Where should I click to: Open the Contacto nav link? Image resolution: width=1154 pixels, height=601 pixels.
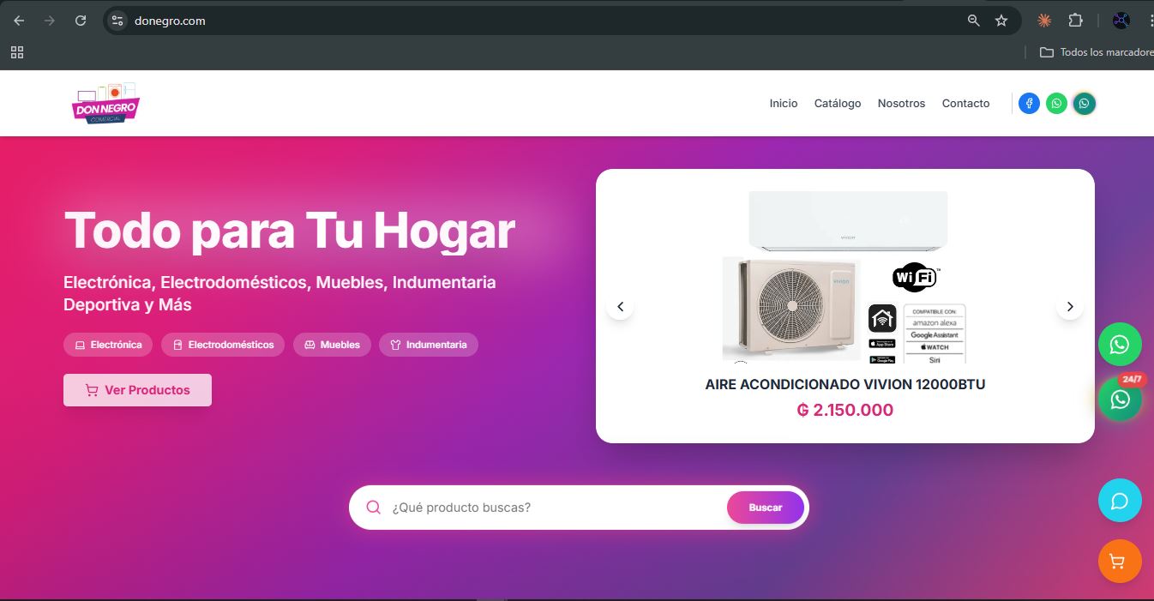pos(965,103)
